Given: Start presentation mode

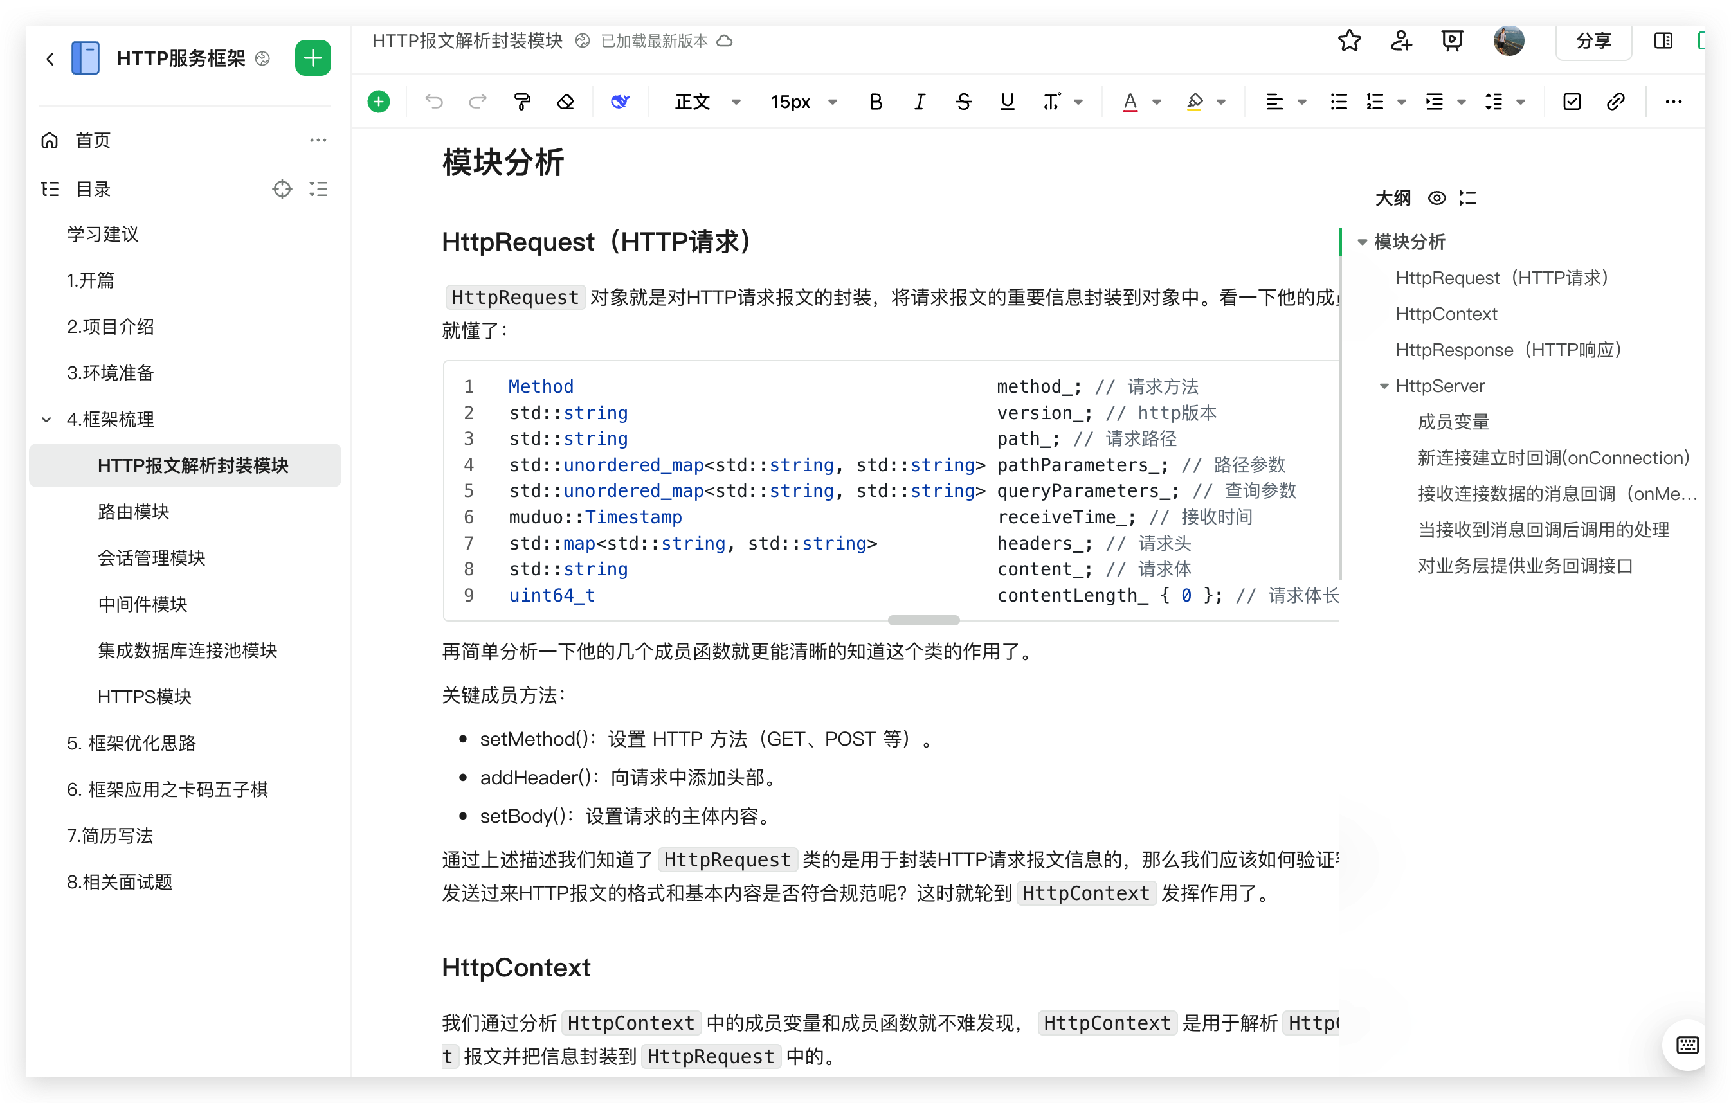Looking at the screenshot, I should point(1453,41).
